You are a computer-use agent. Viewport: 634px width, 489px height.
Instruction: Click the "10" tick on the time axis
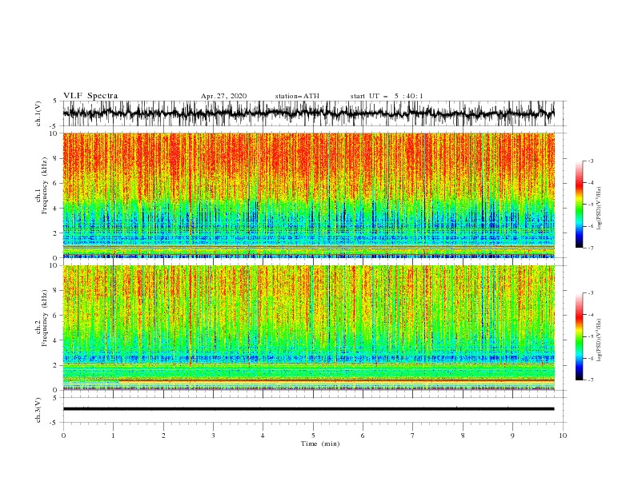563,435
